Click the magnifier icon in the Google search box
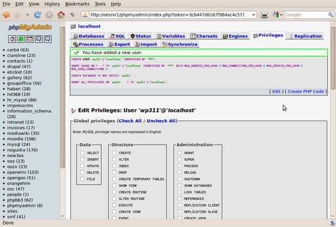Screen dimensions: 336x227 click(331, 15)
